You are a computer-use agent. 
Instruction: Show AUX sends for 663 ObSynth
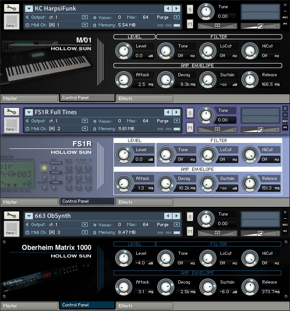pyautogui.click(x=285, y=225)
